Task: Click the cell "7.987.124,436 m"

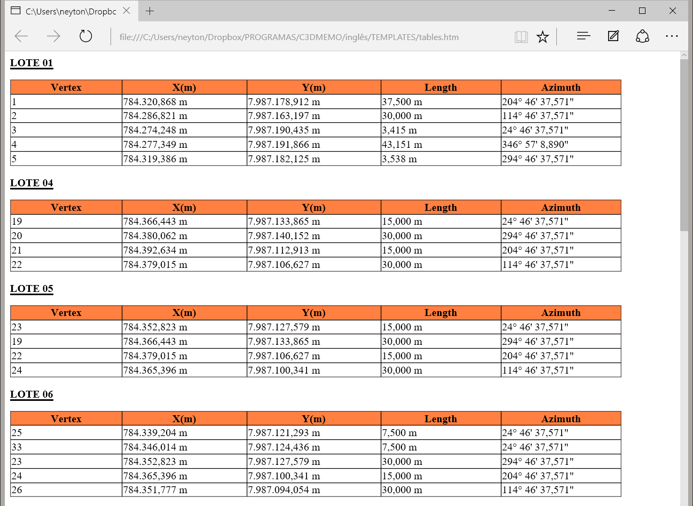Action: (x=314, y=447)
